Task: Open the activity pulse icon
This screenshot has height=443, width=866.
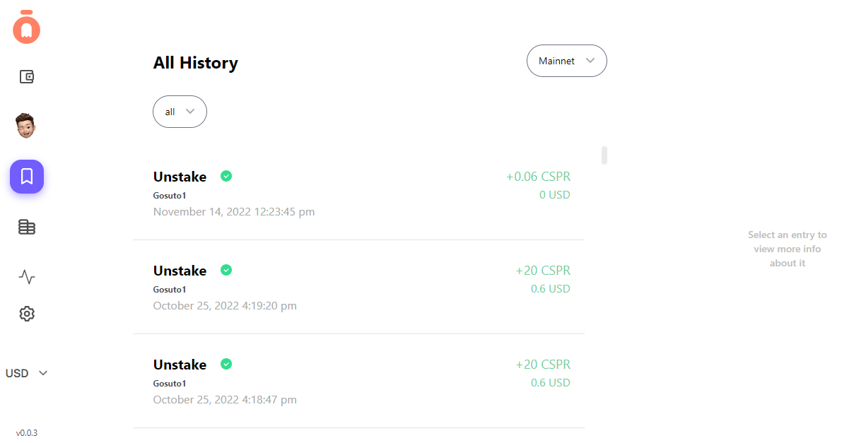Action: pyautogui.click(x=27, y=277)
